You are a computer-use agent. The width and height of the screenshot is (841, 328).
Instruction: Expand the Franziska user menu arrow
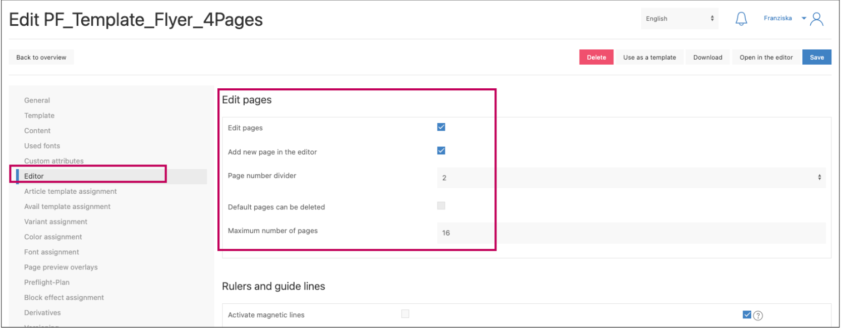pyautogui.click(x=804, y=19)
